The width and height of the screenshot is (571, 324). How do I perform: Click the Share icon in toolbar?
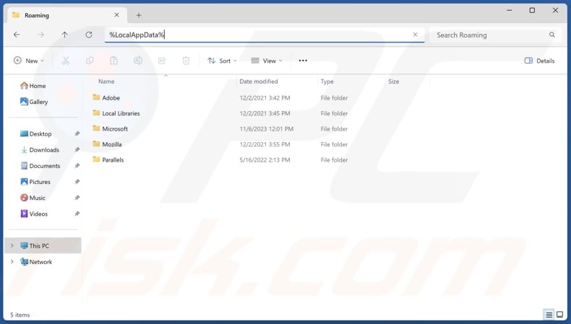tap(162, 61)
